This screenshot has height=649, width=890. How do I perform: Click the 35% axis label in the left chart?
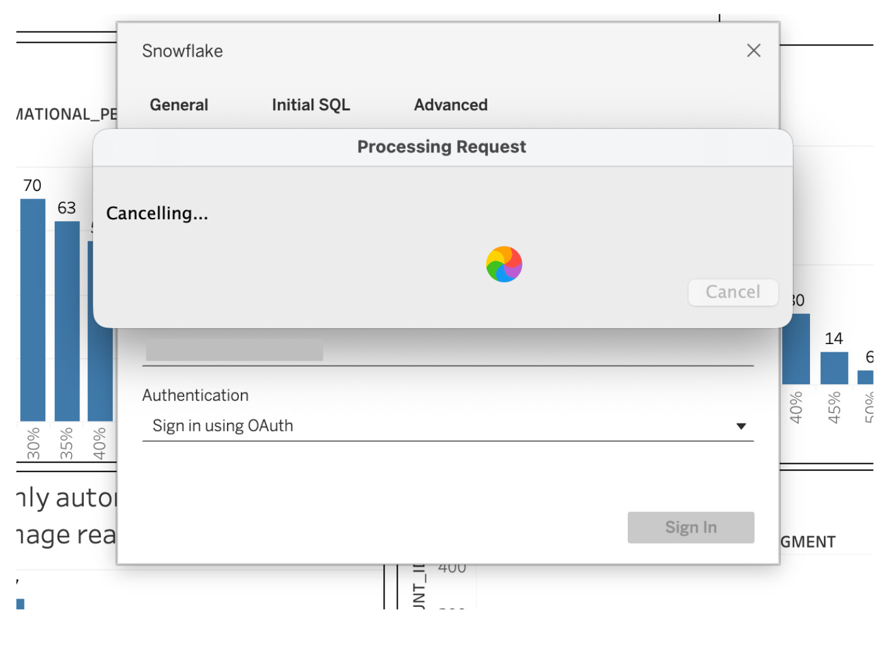[x=66, y=443]
